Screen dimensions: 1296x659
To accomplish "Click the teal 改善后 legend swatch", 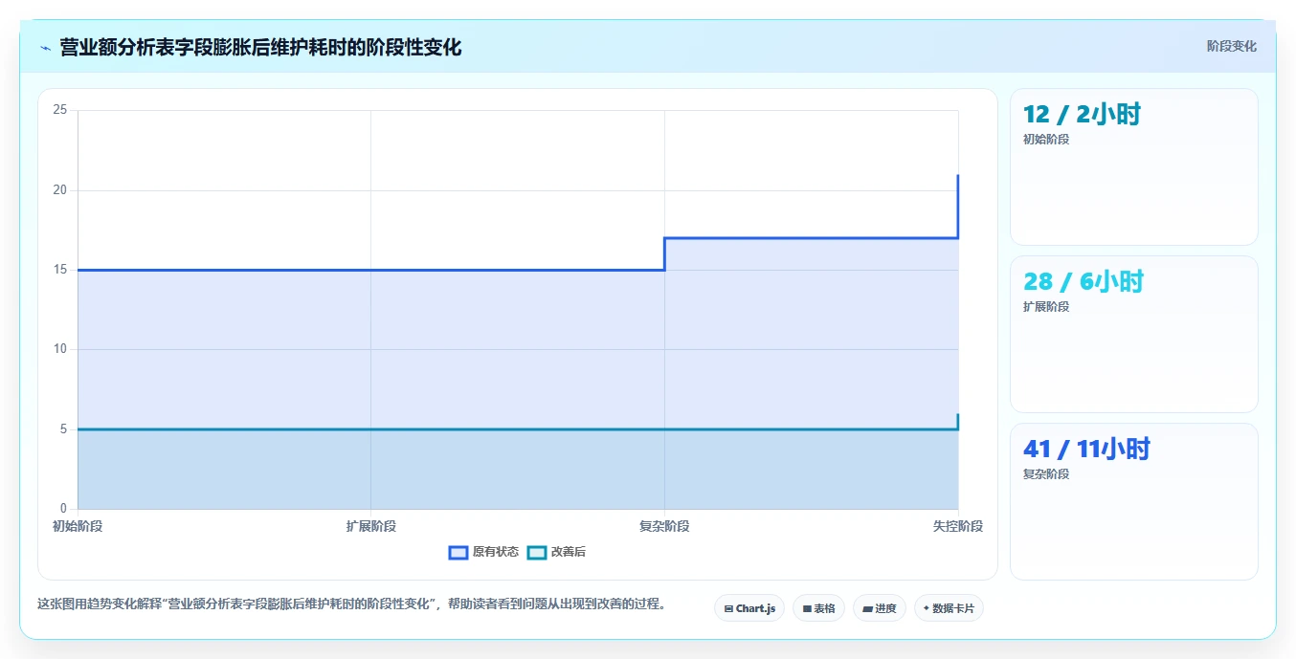I will (x=537, y=552).
